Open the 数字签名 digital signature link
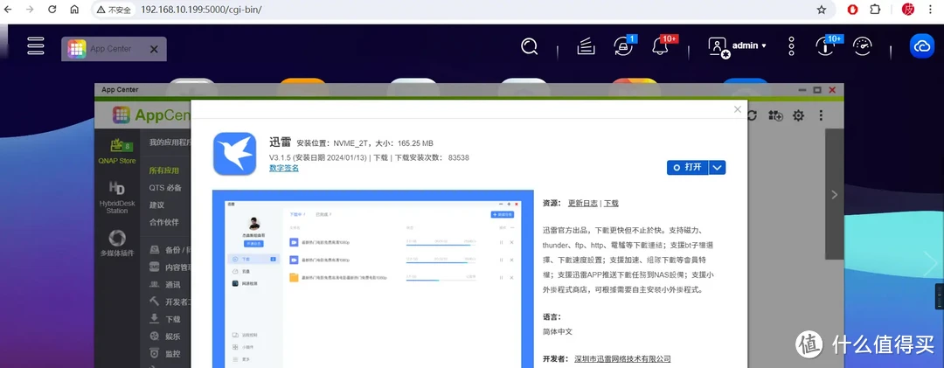Viewport: 944px width, 368px height. pos(284,168)
